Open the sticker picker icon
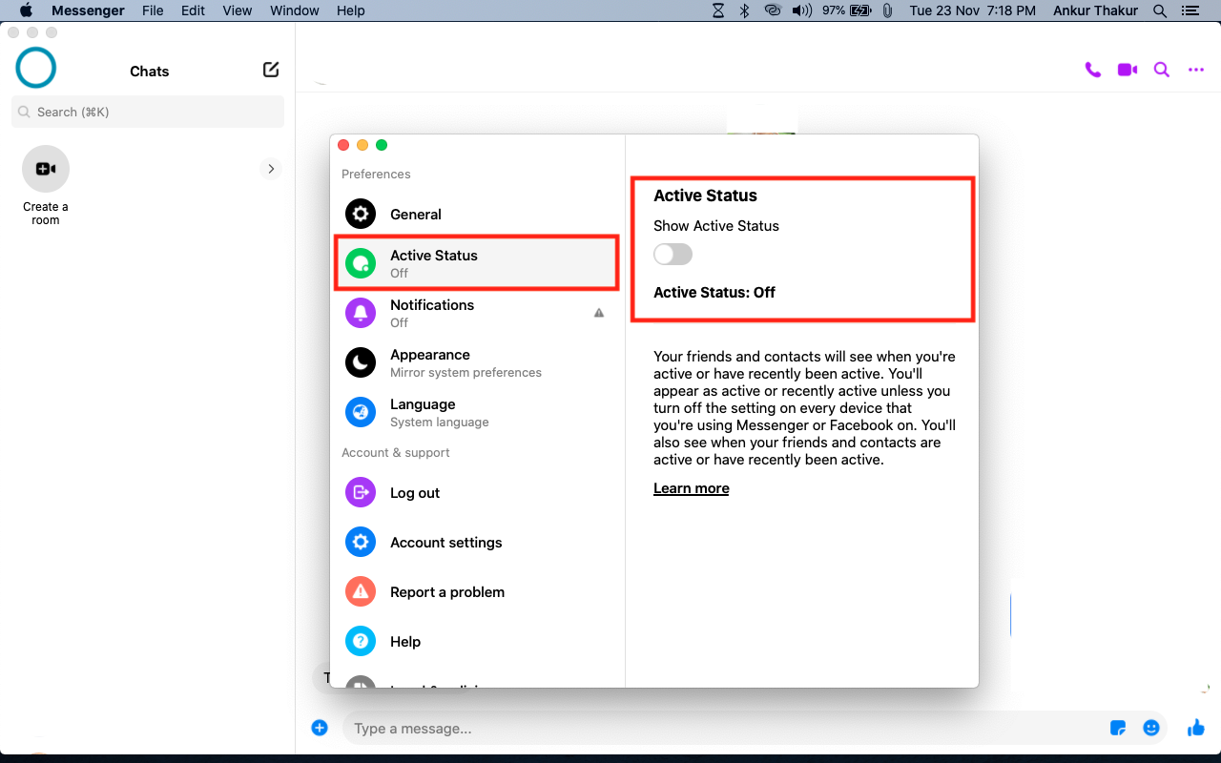1221x763 pixels. tap(1119, 728)
